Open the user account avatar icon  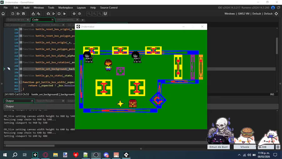coord(273,8)
